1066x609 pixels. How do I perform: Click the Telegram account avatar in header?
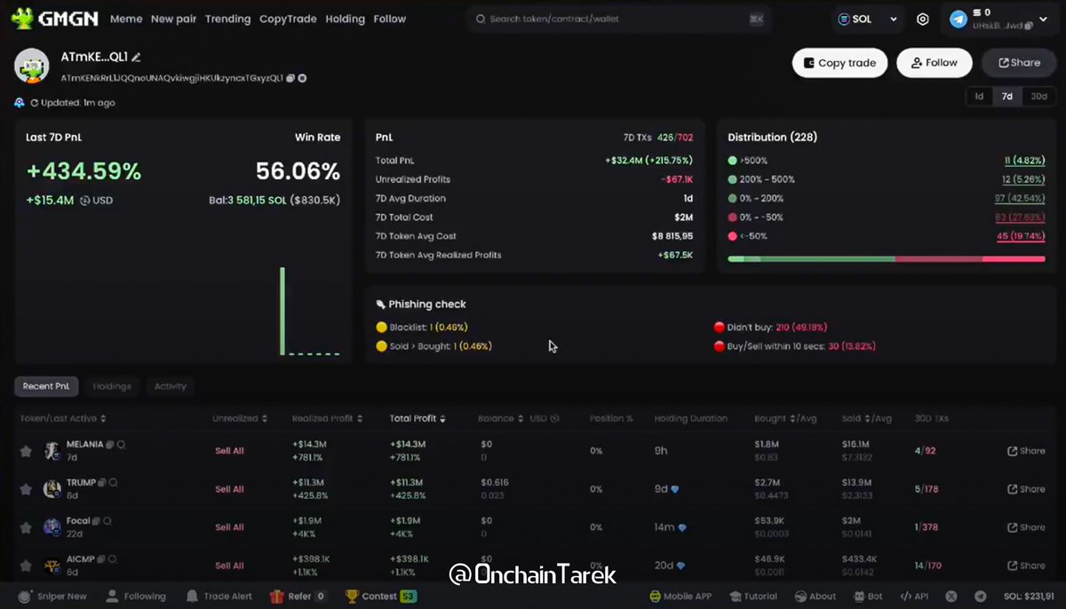coord(959,19)
